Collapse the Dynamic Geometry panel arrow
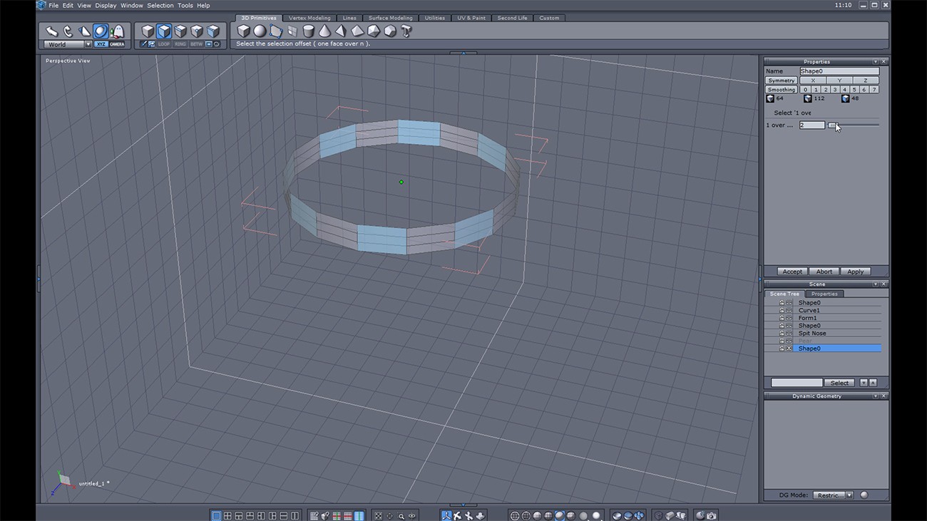The image size is (927, 521). pyautogui.click(x=875, y=396)
